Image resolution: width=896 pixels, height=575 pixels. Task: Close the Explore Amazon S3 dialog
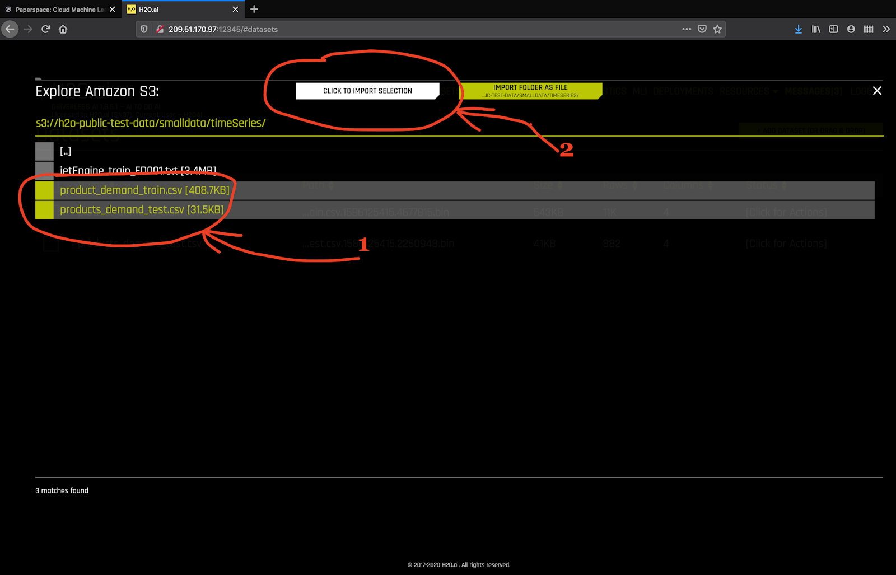[x=877, y=91]
